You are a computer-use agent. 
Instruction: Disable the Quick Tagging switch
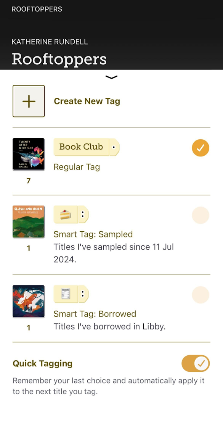pyautogui.click(x=196, y=363)
